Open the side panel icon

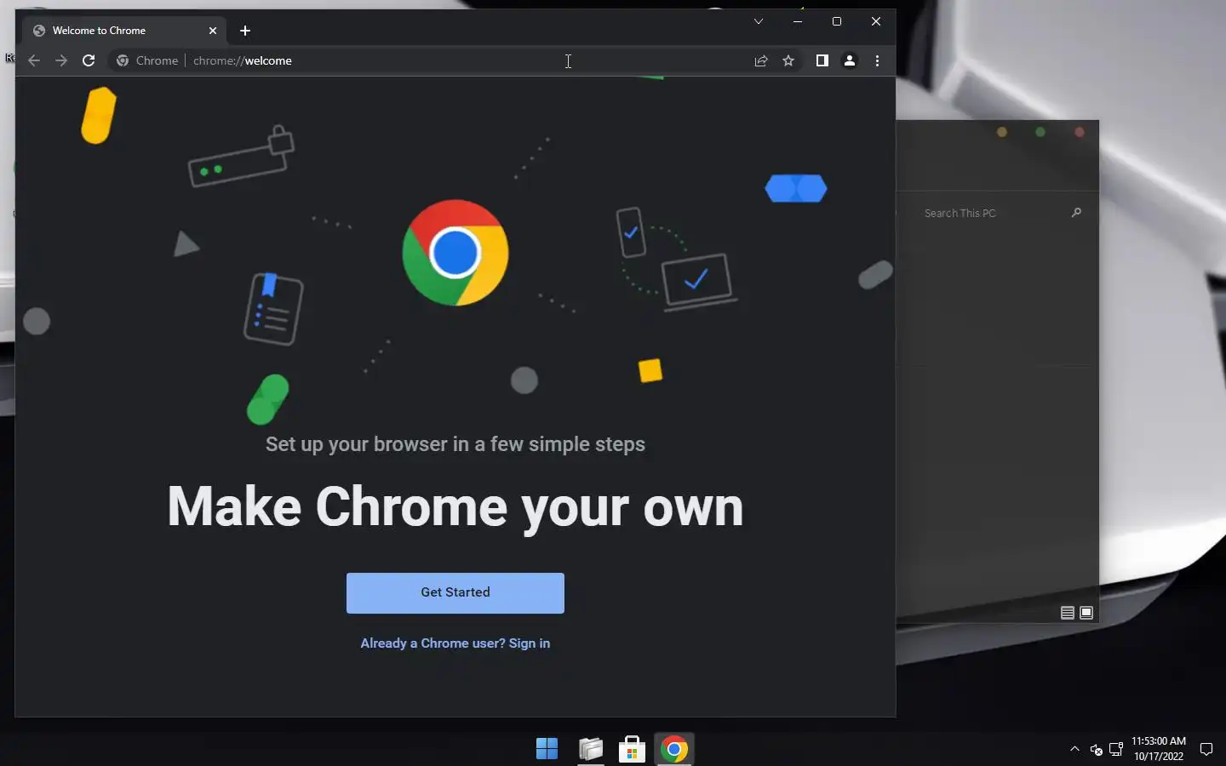tap(822, 60)
